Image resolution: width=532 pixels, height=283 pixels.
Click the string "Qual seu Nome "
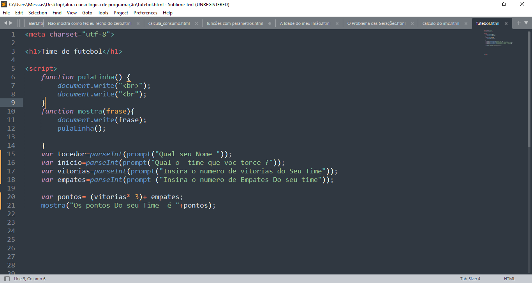point(189,154)
